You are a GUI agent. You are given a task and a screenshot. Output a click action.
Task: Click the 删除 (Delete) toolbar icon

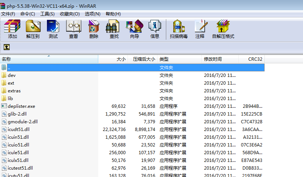pos(94,29)
